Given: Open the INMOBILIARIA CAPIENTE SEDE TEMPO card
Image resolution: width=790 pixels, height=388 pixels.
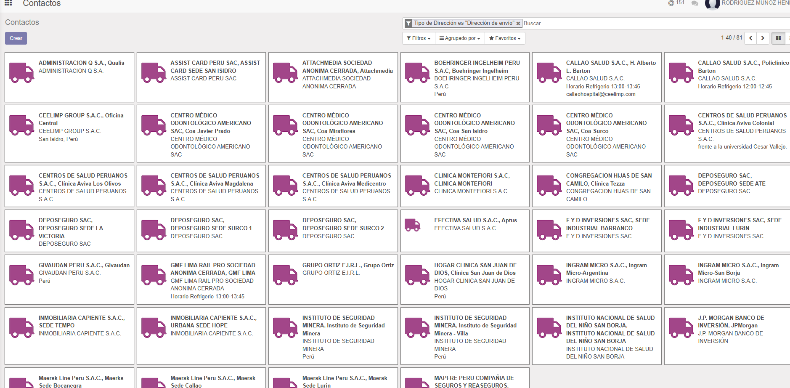Looking at the screenshot, I should click(x=69, y=336).
